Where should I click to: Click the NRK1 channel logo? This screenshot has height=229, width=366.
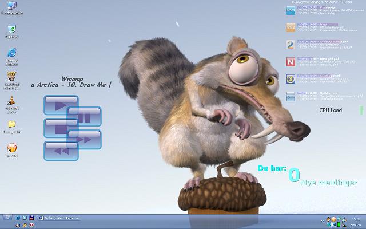[x=291, y=10]
